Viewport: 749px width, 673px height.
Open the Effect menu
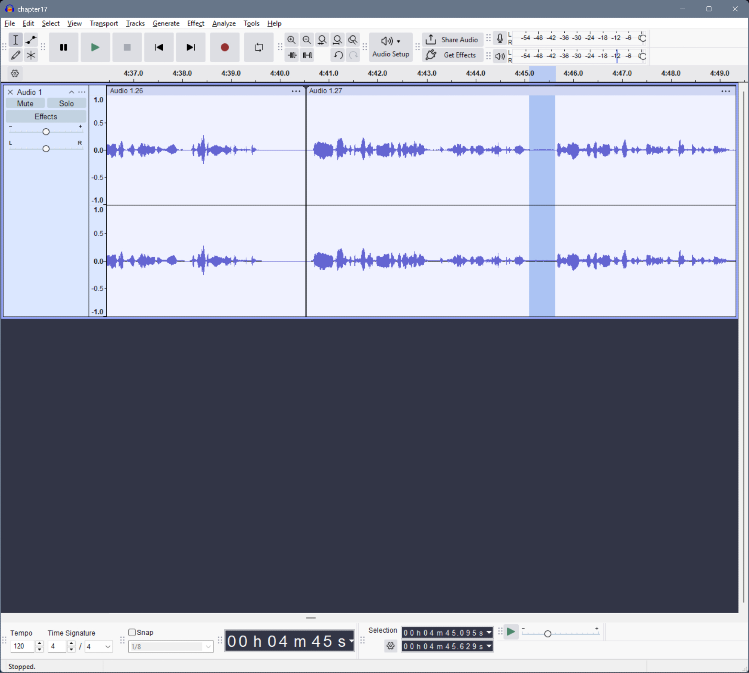(195, 23)
